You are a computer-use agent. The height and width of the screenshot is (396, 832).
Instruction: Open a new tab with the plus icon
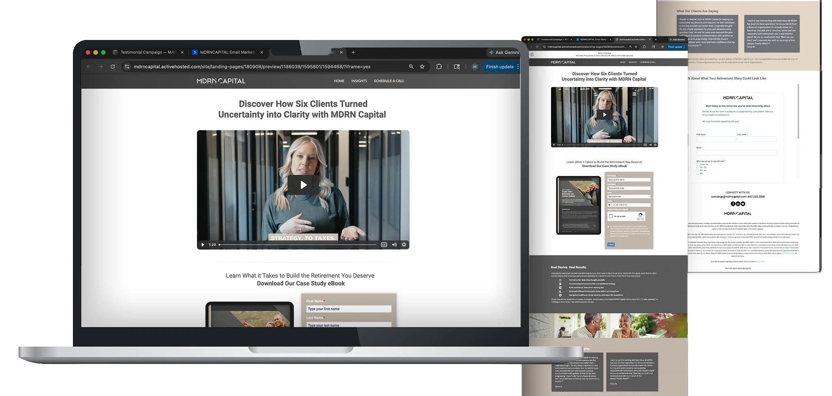pyautogui.click(x=353, y=52)
